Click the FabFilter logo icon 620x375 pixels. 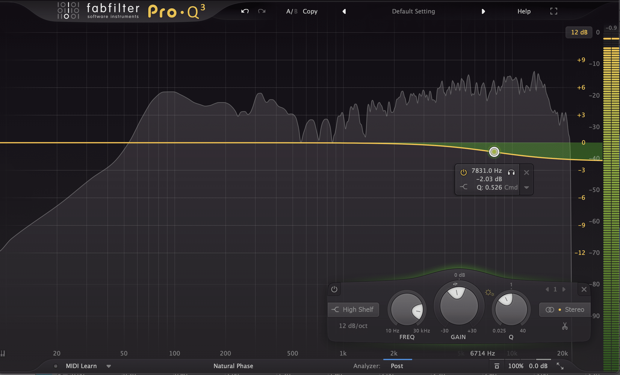click(68, 11)
